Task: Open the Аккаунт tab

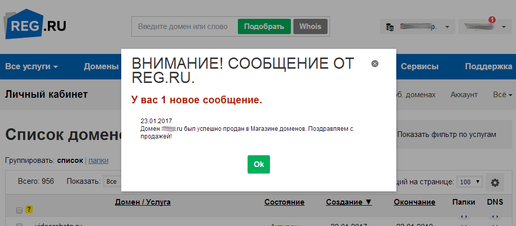Action: [464, 95]
